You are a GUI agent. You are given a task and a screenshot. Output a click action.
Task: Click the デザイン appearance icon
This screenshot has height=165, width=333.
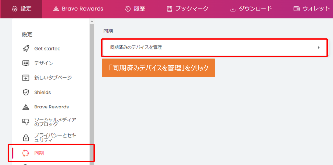26,63
